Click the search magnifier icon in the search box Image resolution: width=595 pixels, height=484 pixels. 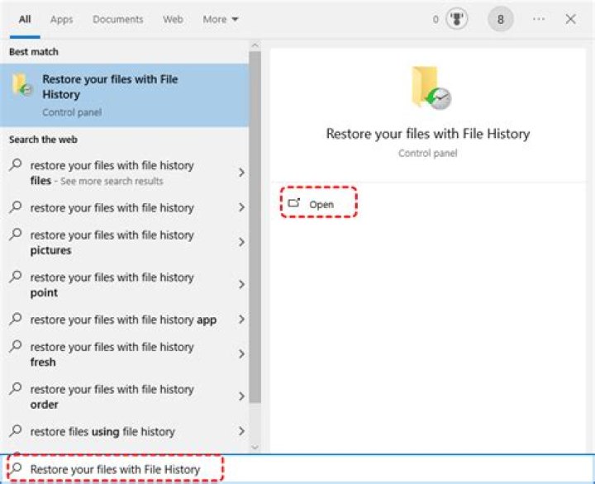17,468
